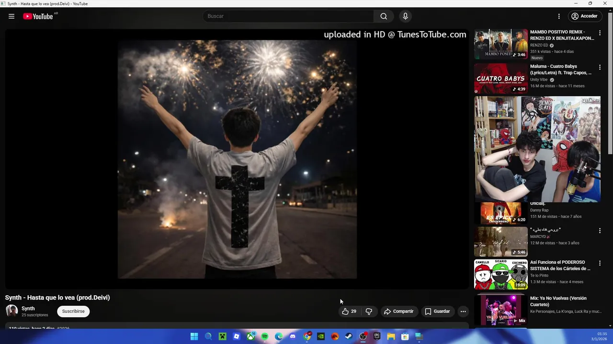The height and width of the screenshot is (344, 613).
Task: Click the 25 suscriptores text
Action: 35,315
